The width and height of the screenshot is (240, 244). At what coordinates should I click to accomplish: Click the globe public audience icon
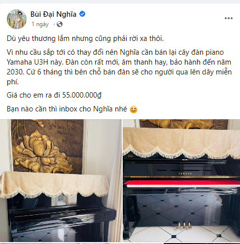point(60,24)
